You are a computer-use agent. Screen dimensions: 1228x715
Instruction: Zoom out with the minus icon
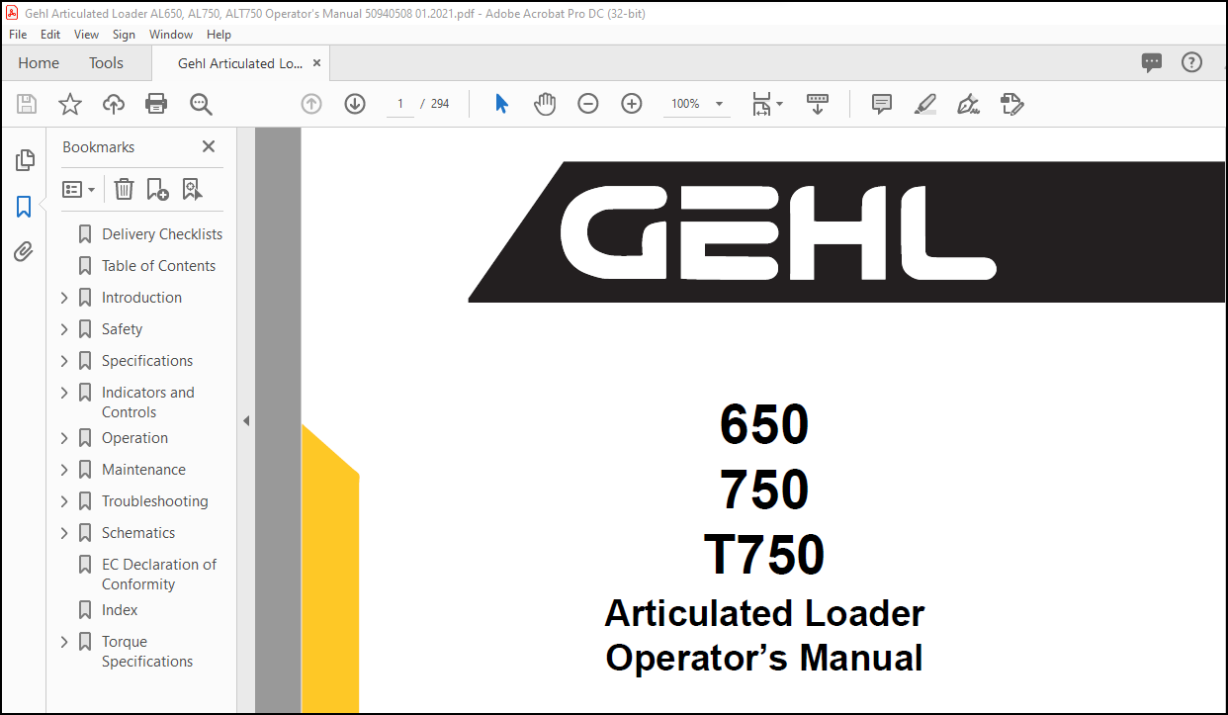[x=588, y=104]
